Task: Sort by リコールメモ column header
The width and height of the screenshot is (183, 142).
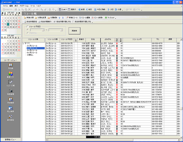Action: 137,40
